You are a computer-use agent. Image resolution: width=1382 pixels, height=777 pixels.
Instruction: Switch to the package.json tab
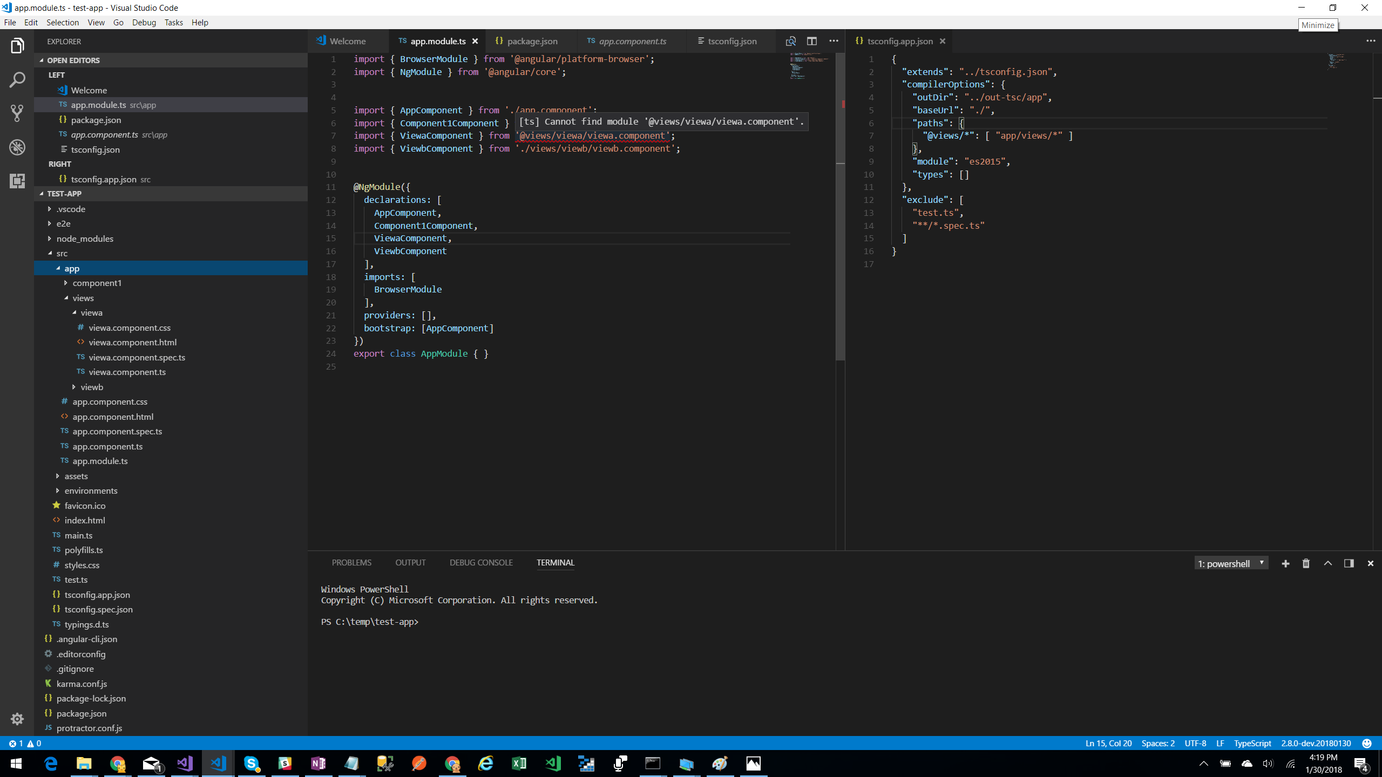[x=533, y=40]
